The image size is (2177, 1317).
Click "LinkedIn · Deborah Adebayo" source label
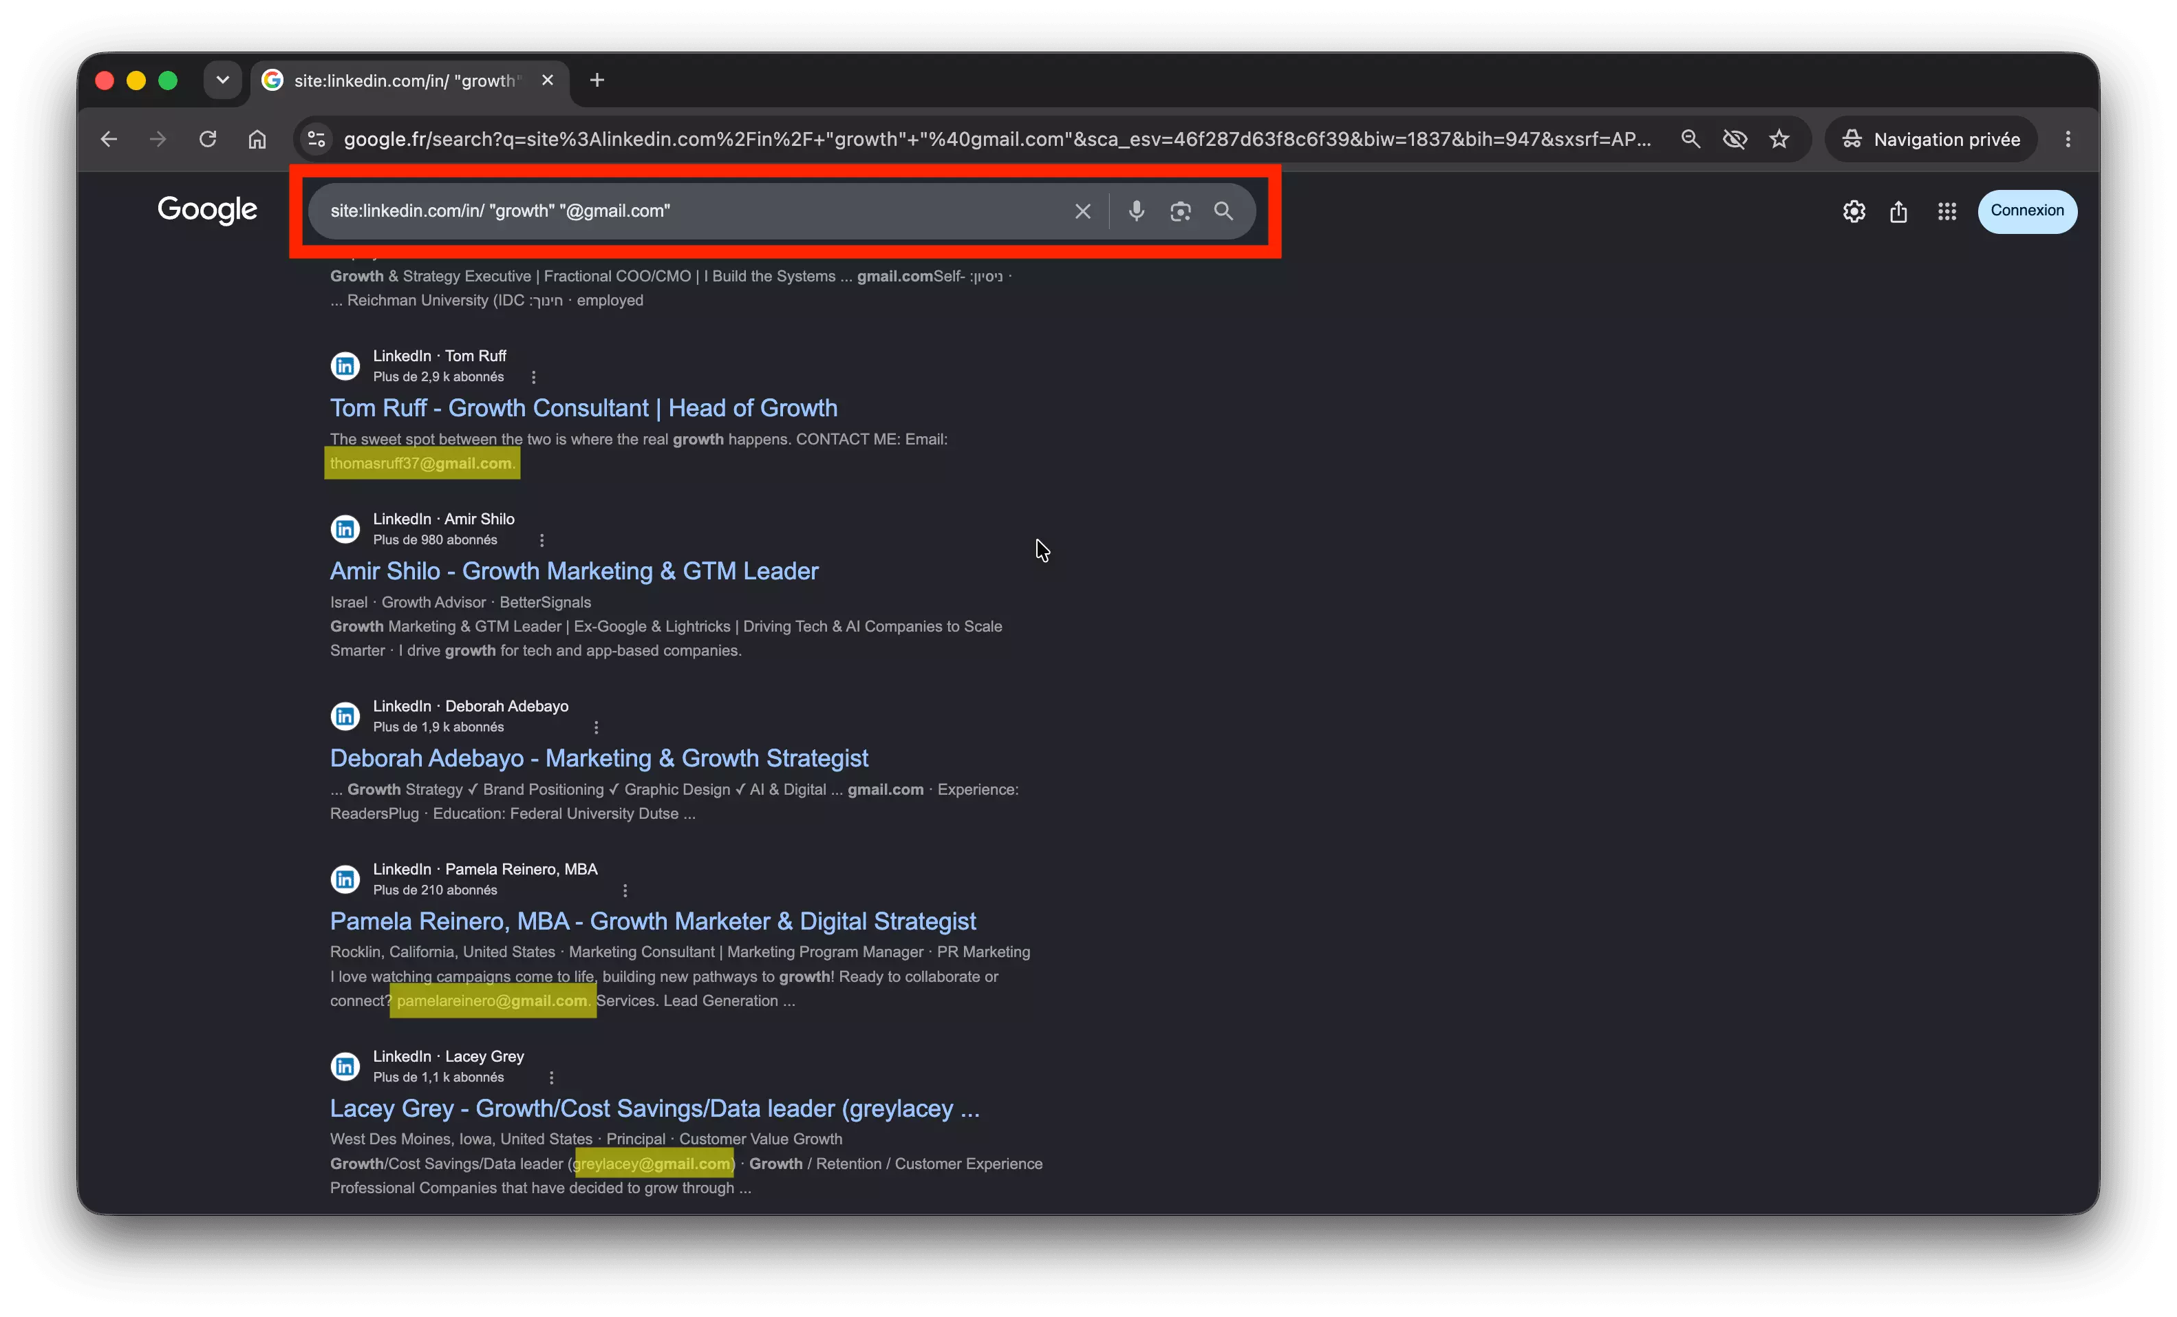tap(470, 706)
